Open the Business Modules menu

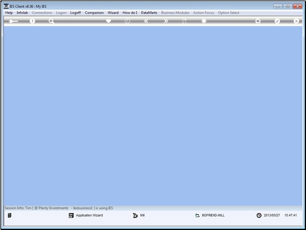pyautogui.click(x=175, y=13)
